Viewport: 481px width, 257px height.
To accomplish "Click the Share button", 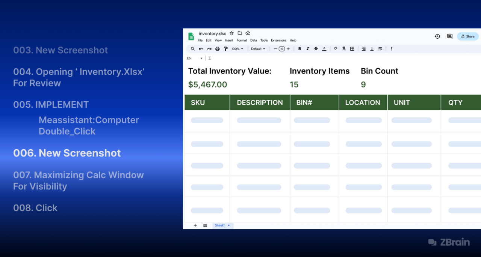I will click(x=468, y=36).
